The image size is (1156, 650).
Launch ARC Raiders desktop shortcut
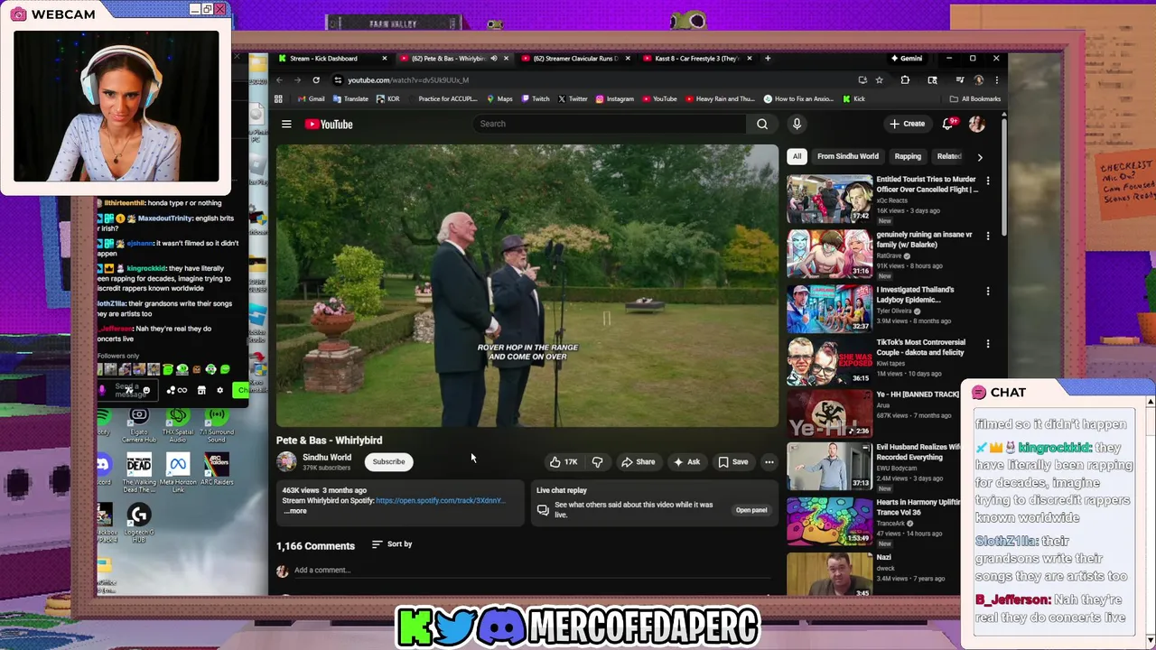216,470
